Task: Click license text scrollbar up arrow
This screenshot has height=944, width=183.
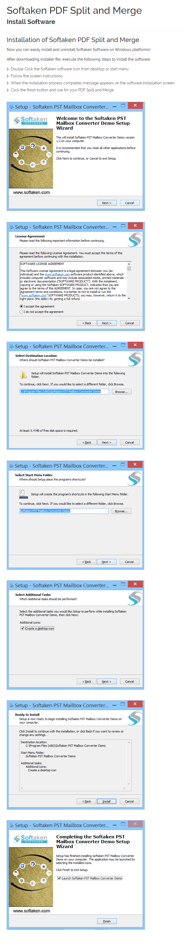Action: [x=129, y=264]
